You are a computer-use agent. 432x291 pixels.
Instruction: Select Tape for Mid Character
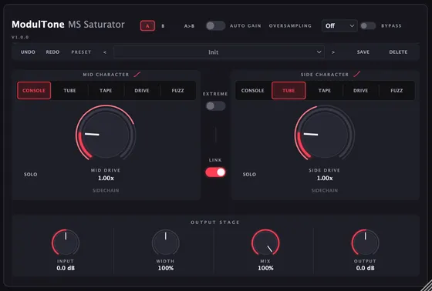(106, 91)
